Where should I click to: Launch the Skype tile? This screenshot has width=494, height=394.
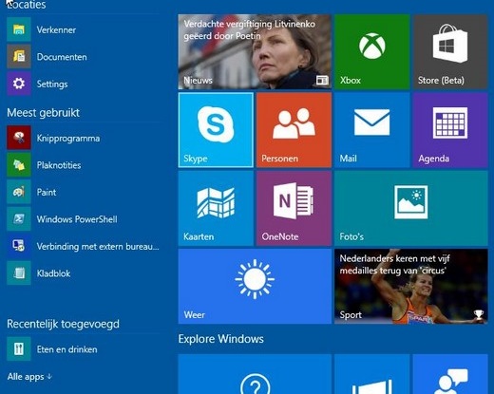(216, 130)
